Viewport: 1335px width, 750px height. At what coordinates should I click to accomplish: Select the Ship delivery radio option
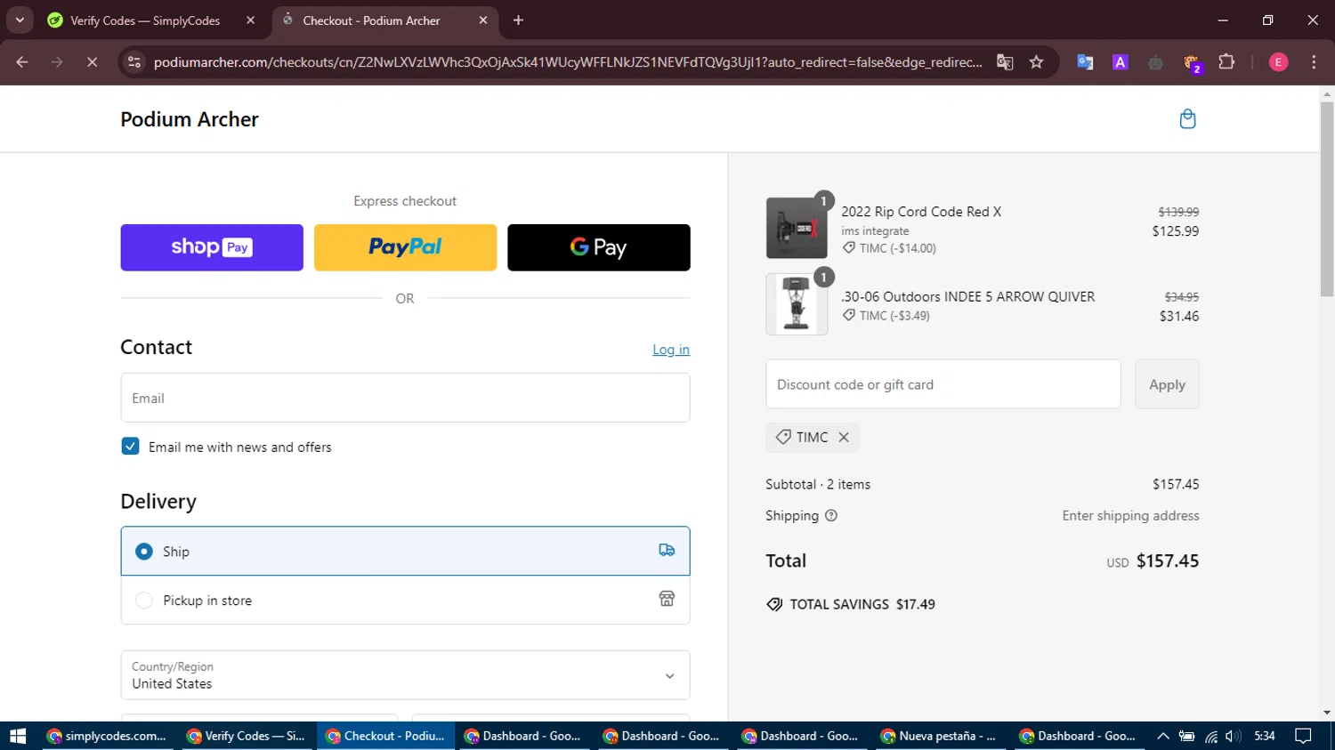[144, 552]
